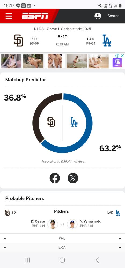This screenshot has width=125, height=268.
Task: Select the Y. Yamamoto pitcher photo
Action: 72,224
